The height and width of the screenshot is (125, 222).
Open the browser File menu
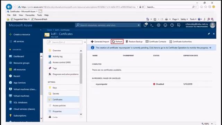pos(9,15)
